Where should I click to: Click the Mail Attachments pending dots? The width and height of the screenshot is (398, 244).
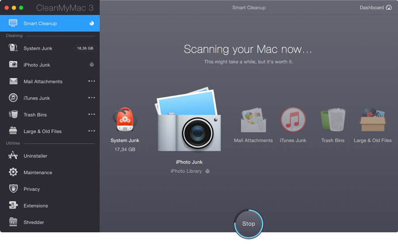[92, 81]
